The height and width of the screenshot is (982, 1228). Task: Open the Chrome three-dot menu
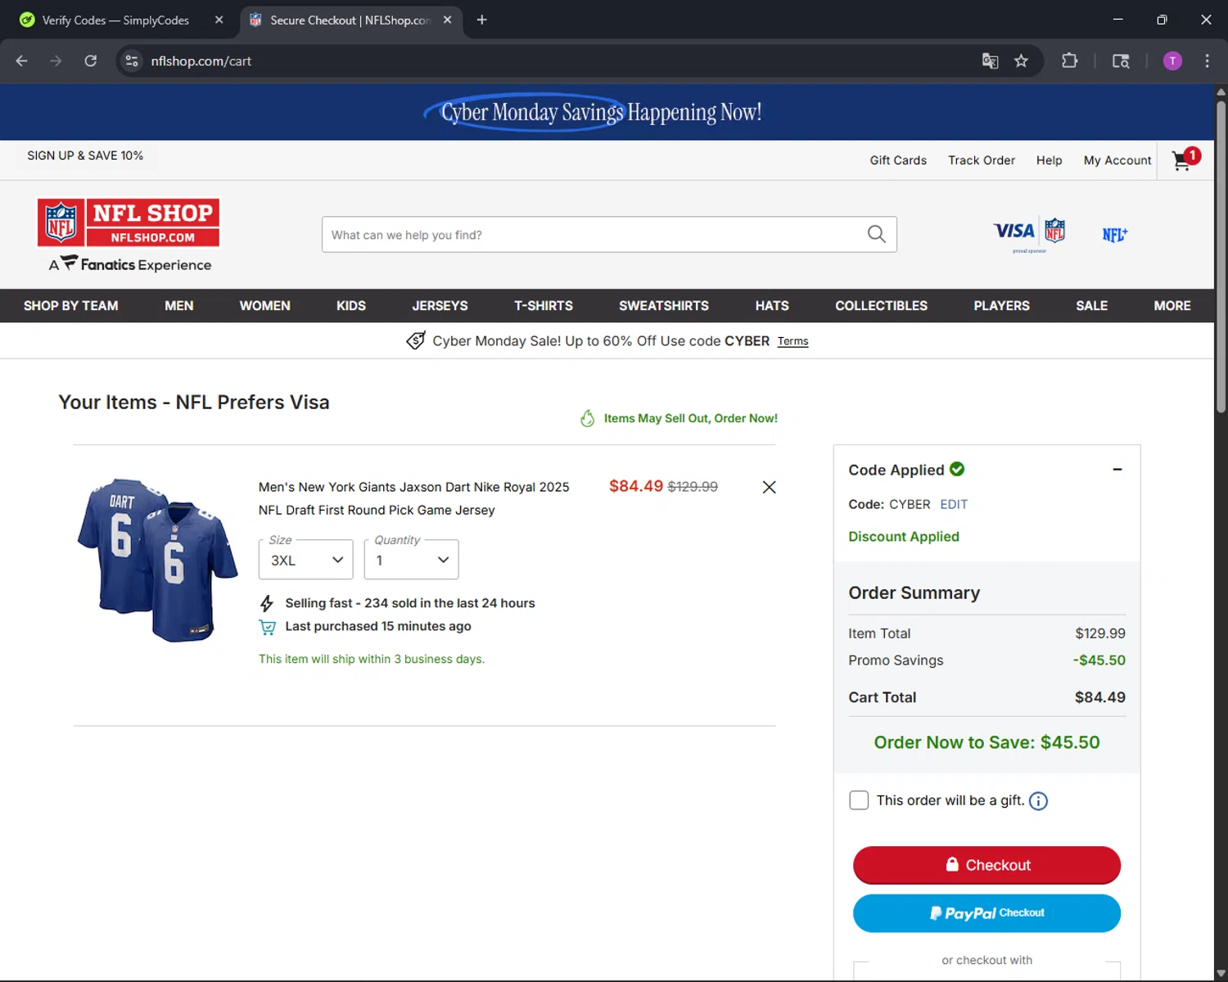[1207, 61]
